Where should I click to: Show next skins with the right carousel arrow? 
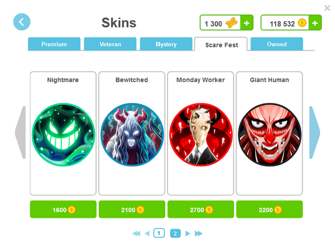314,132
